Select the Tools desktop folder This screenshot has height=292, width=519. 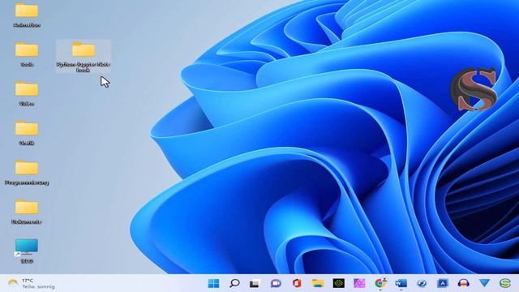tap(27, 54)
